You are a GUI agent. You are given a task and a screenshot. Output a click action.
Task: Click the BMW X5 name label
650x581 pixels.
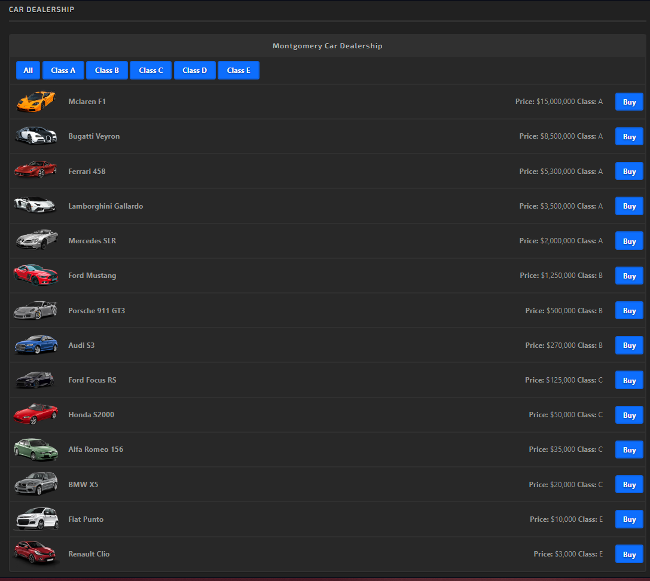pyautogui.click(x=83, y=484)
